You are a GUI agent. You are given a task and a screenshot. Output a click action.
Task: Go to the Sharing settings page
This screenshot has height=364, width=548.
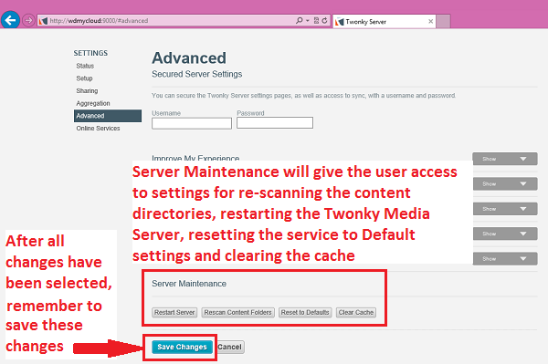point(87,90)
